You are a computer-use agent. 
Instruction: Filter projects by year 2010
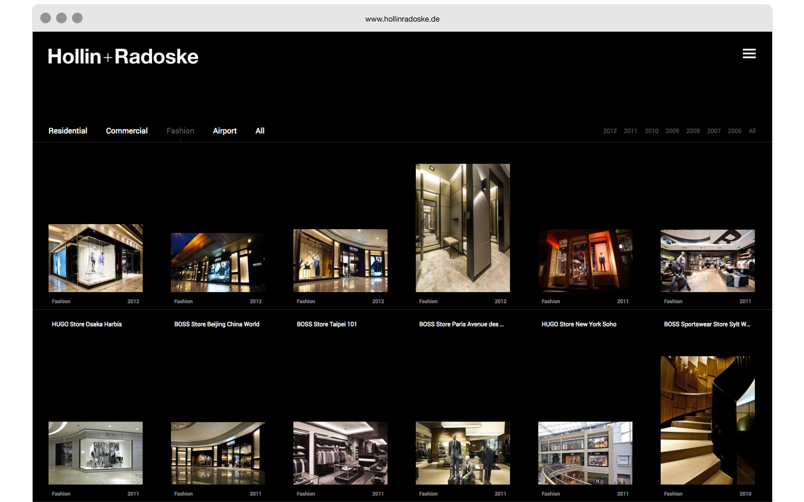(x=651, y=131)
